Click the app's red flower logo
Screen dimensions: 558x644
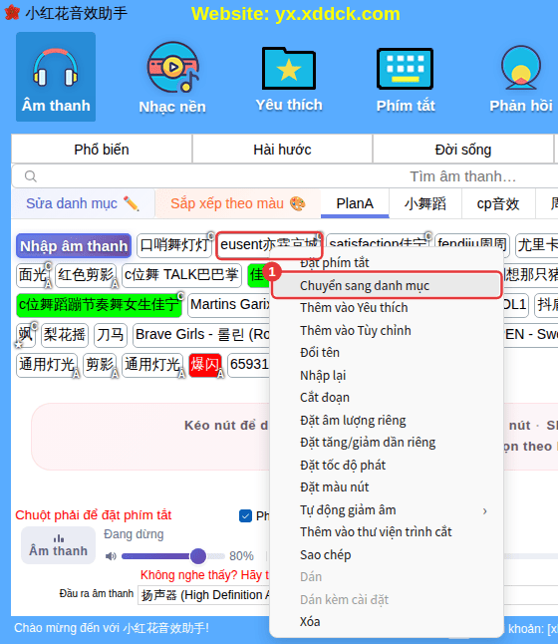12,13
